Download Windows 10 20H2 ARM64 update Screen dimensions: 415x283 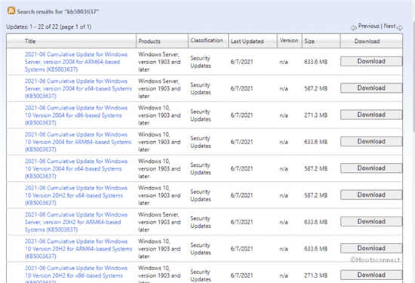371,248
